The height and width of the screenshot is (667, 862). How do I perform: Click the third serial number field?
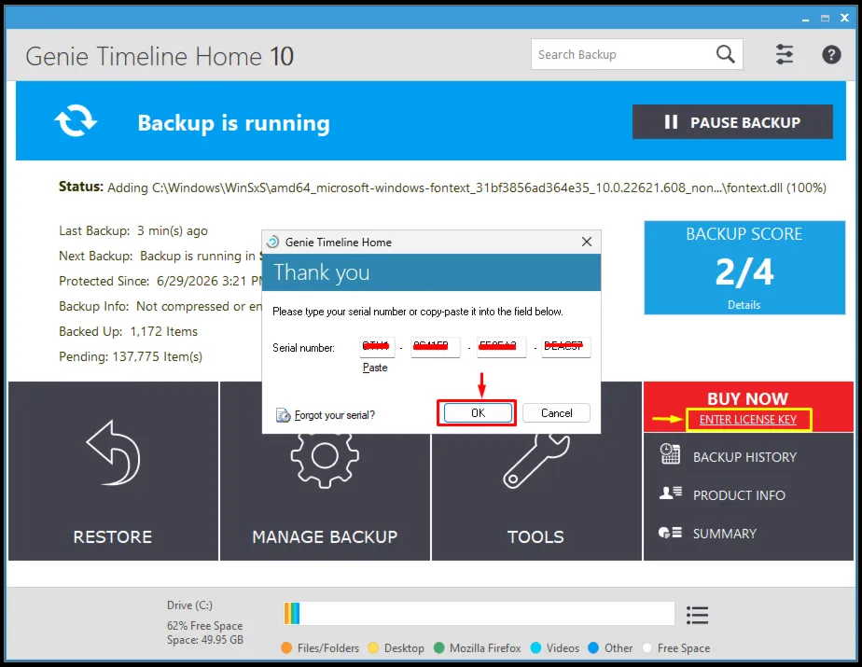(x=501, y=347)
